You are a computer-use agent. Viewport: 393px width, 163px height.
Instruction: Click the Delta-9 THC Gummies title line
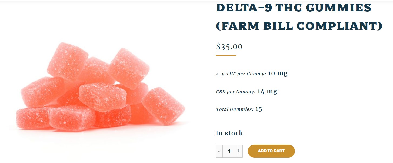pyautogui.click(x=294, y=8)
